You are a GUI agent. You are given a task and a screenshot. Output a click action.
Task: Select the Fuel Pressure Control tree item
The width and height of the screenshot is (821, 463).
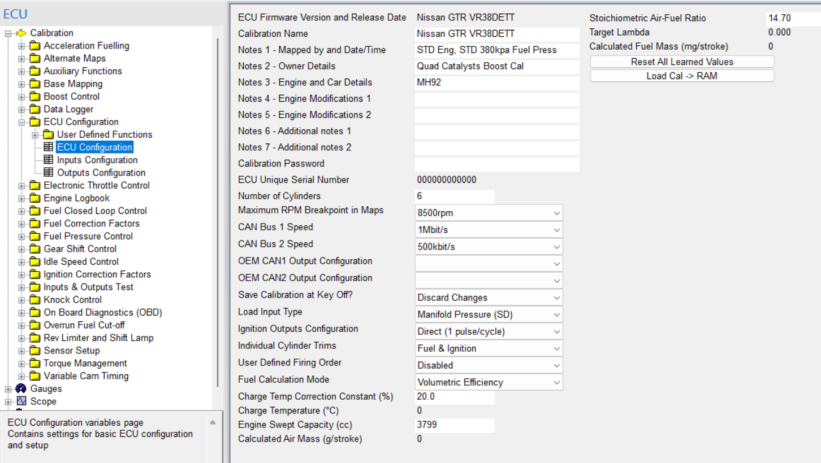point(88,237)
